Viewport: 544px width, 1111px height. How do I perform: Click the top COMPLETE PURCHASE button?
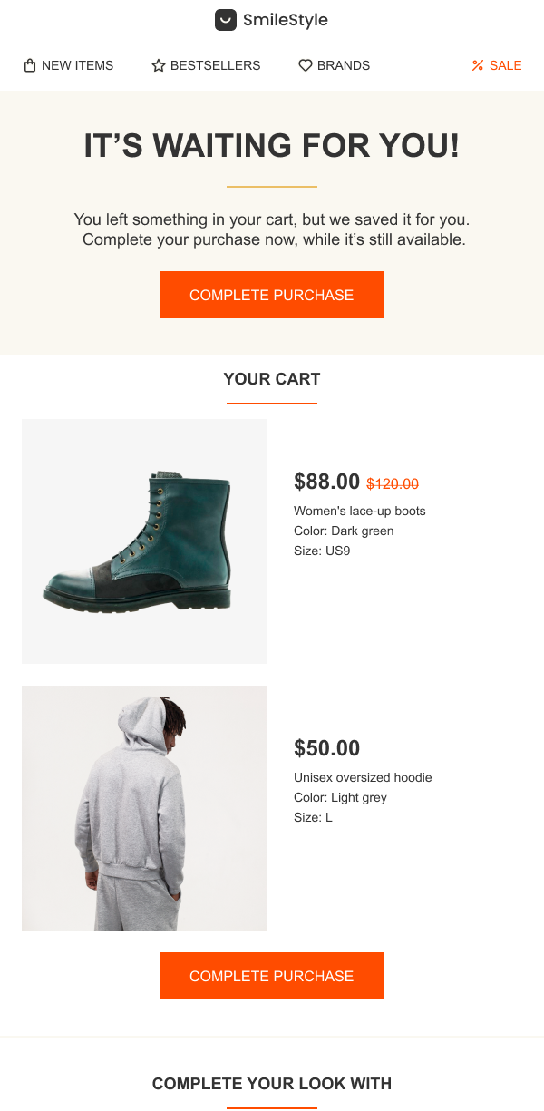271,294
